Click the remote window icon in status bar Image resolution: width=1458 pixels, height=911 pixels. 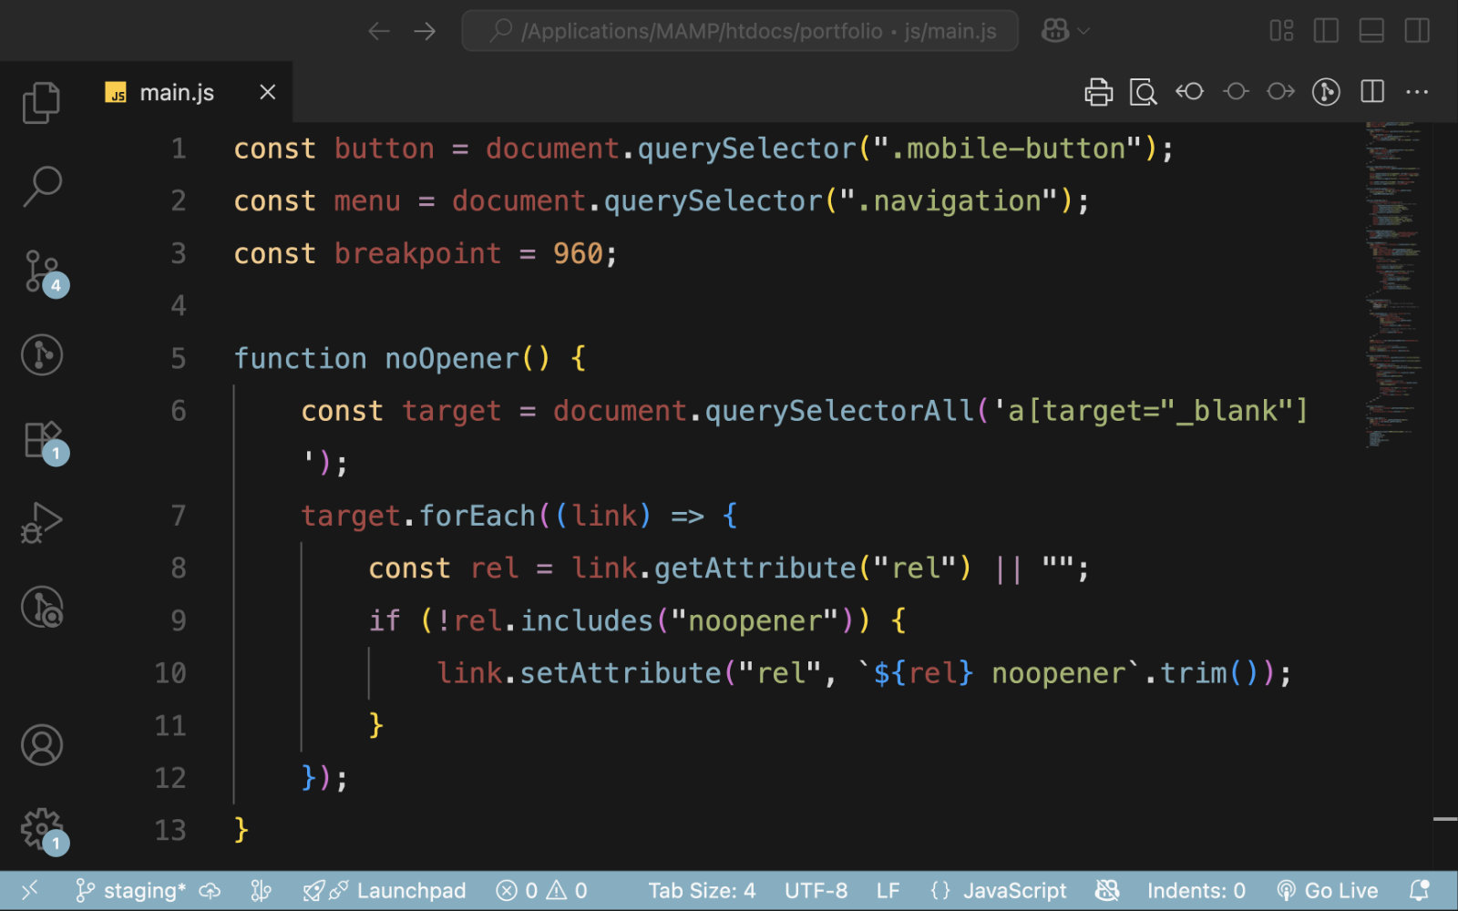click(x=29, y=890)
